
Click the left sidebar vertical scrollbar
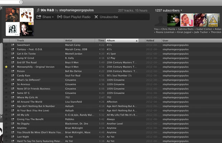coord(1,78)
